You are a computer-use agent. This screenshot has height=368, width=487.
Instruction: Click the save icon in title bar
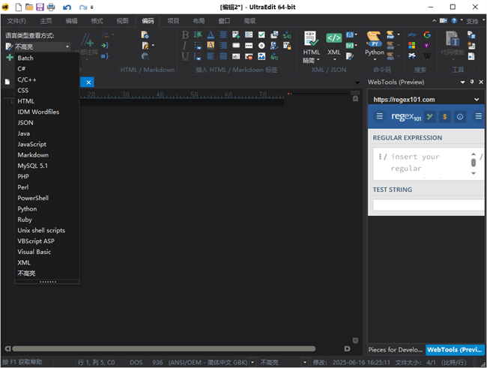[x=37, y=7]
